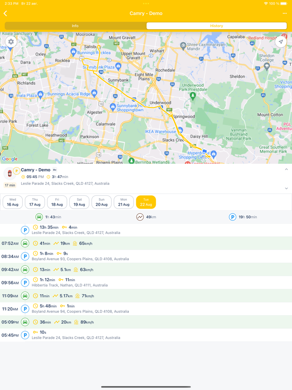Open the 07:52AM trip car icon
The height and width of the screenshot is (390, 292).
click(25, 243)
